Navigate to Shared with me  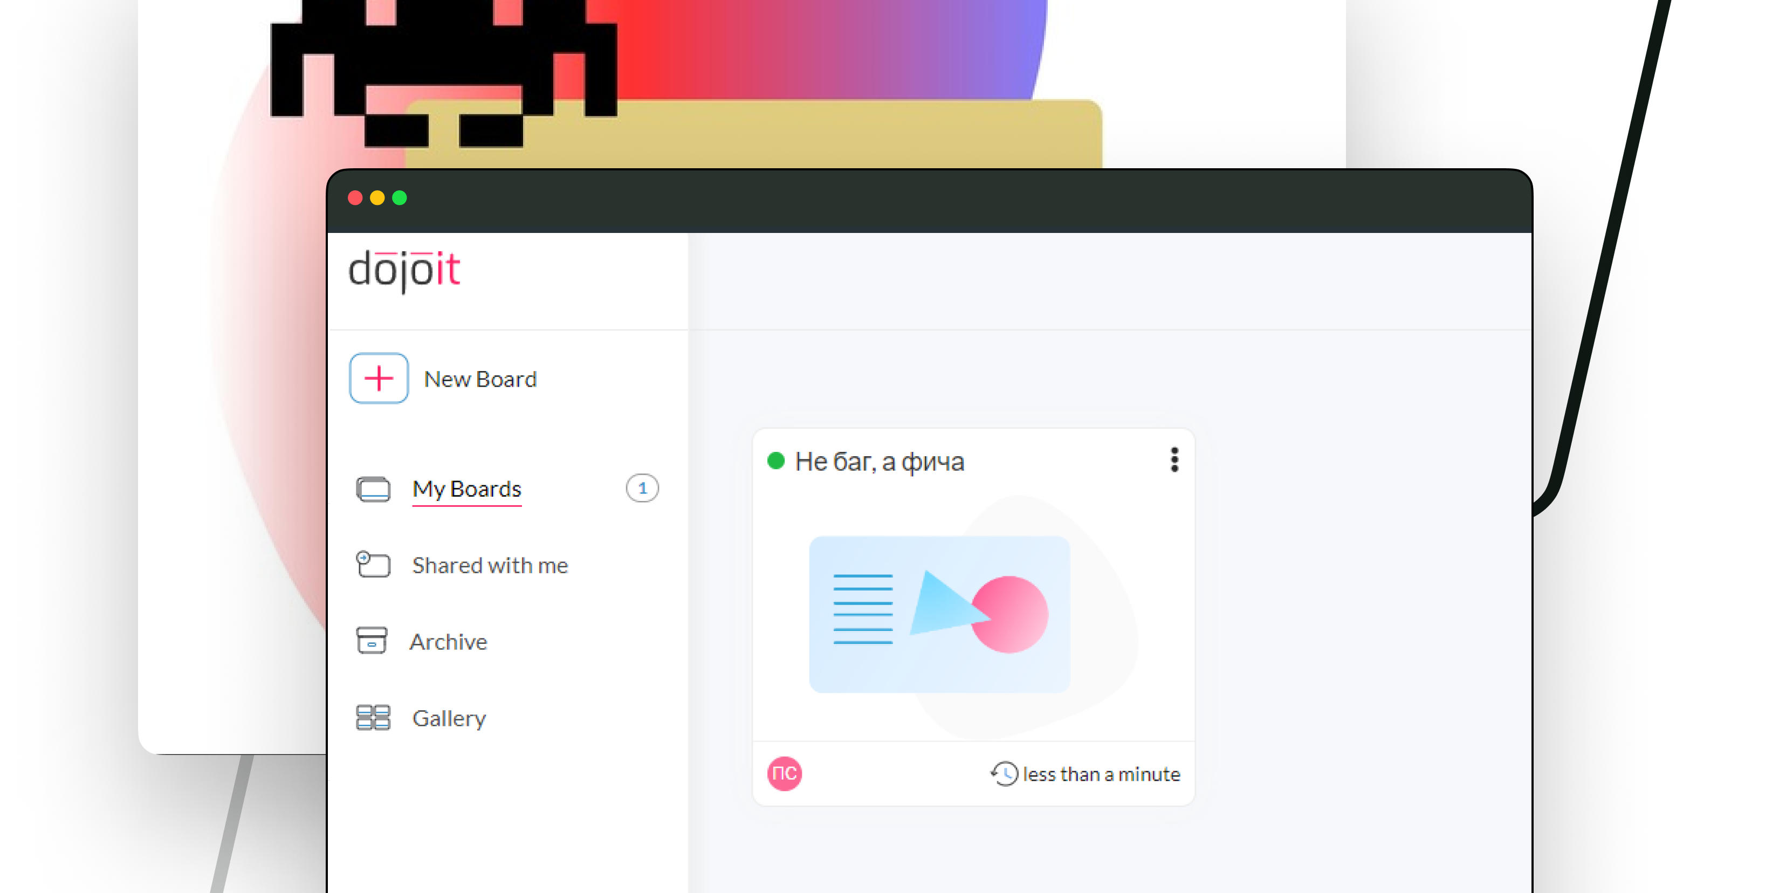coord(489,565)
